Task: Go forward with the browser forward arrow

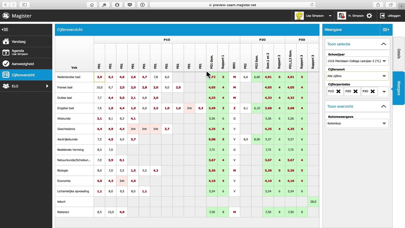Action: 13,5
